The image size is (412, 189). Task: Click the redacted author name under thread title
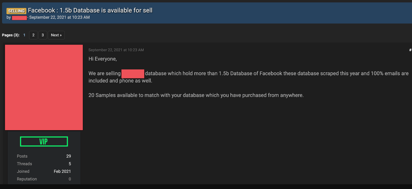click(x=19, y=18)
